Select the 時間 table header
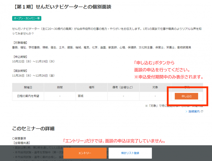212x161 pixels. click(60, 87)
